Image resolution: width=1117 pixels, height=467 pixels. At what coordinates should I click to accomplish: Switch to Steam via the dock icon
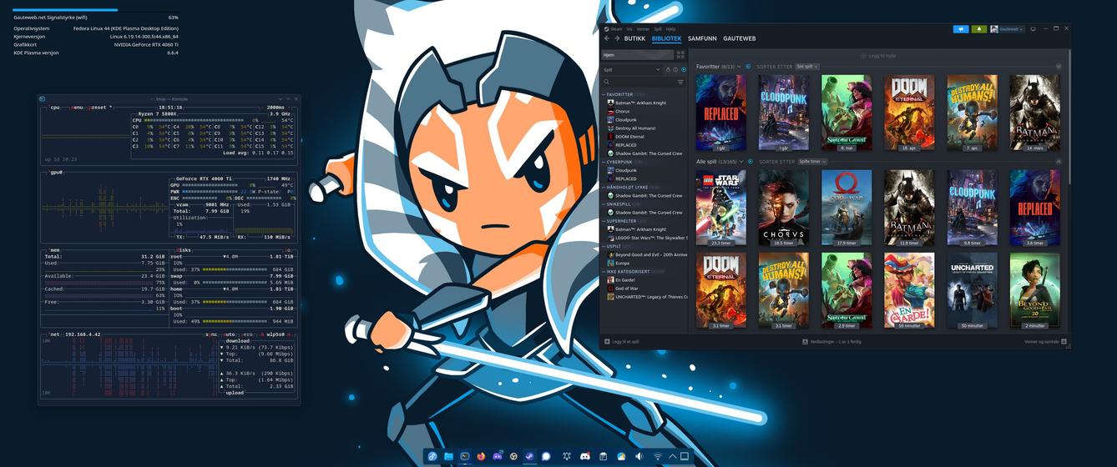pyautogui.click(x=529, y=456)
